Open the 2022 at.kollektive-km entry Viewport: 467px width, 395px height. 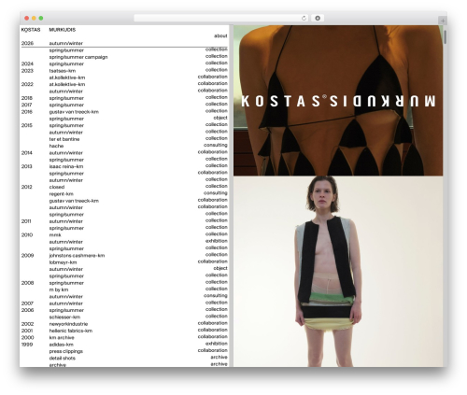click(67, 85)
